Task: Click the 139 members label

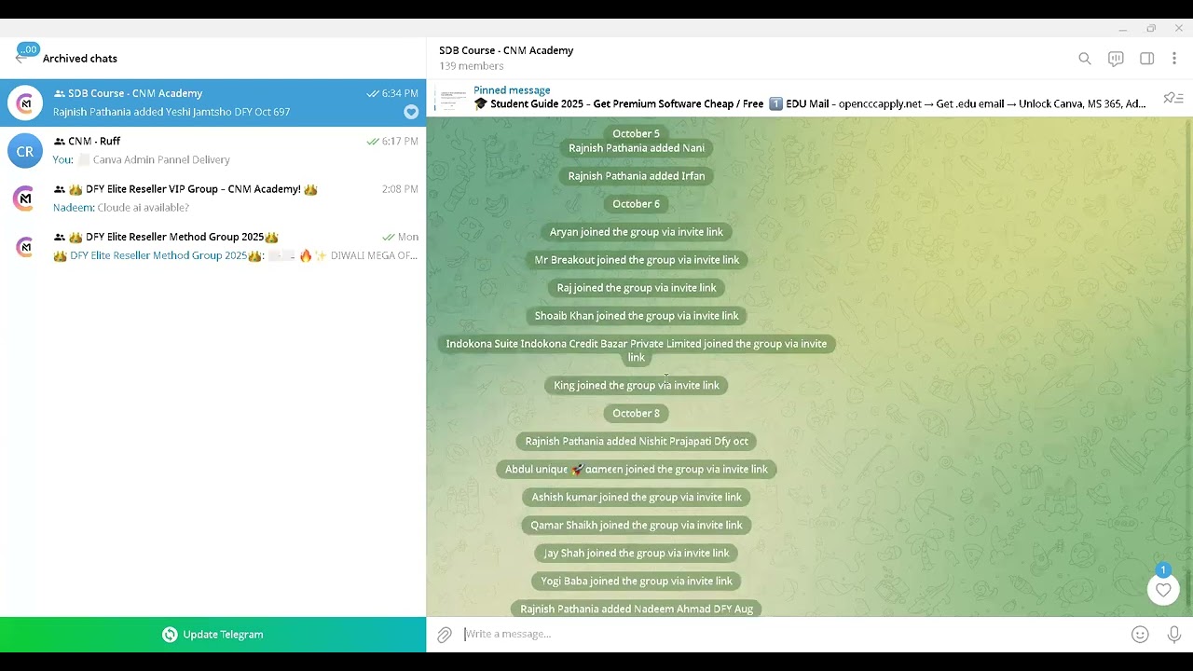Action: coord(472,66)
